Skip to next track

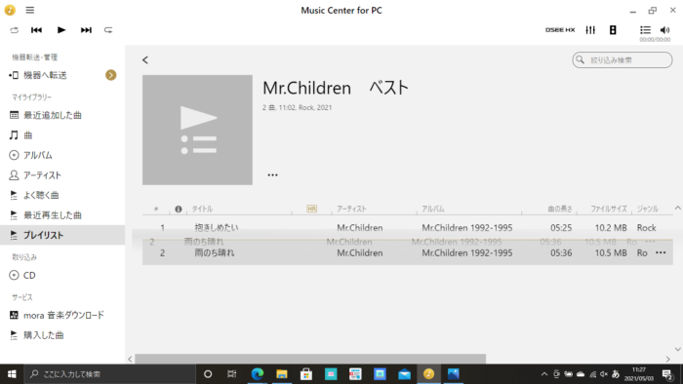(x=86, y=30)
